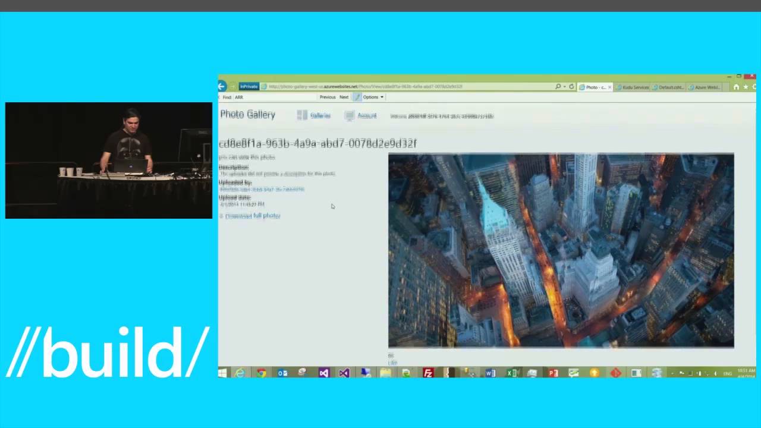Open favorites with the star icon
Viewport: 761px width, 428px height.
(744, 87)
